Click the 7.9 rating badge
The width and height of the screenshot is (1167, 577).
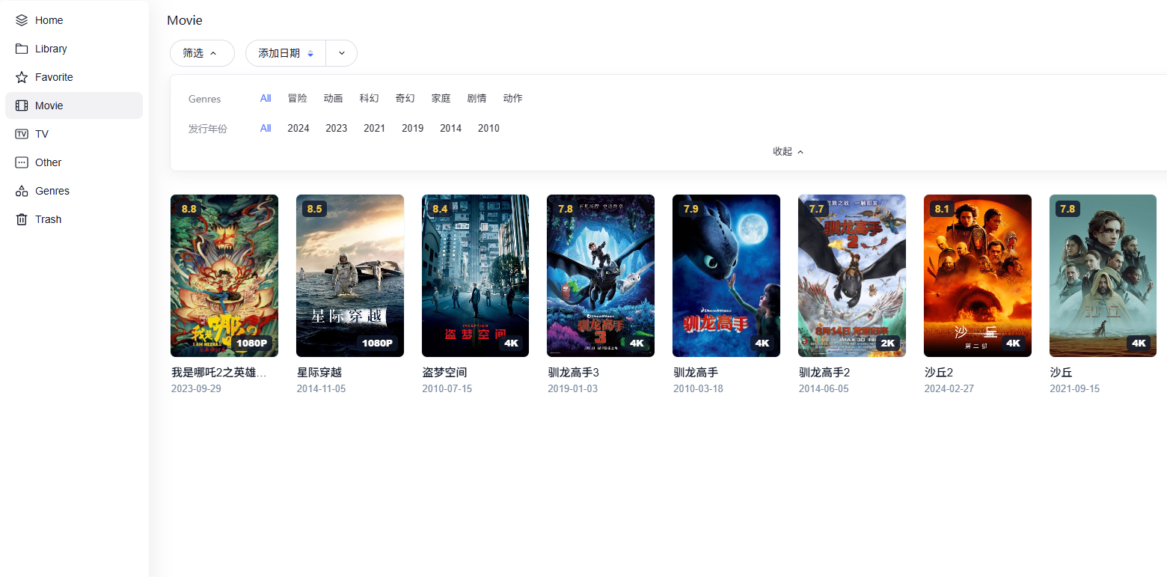click(x=690, y=209)
